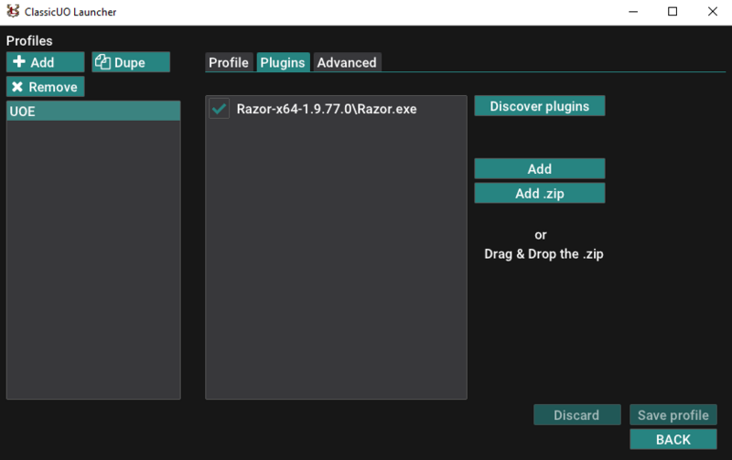Uncheck the Razor.exe plugin checkbox
Viewport: 732px width, 460px height.
(x=219, y=109)
